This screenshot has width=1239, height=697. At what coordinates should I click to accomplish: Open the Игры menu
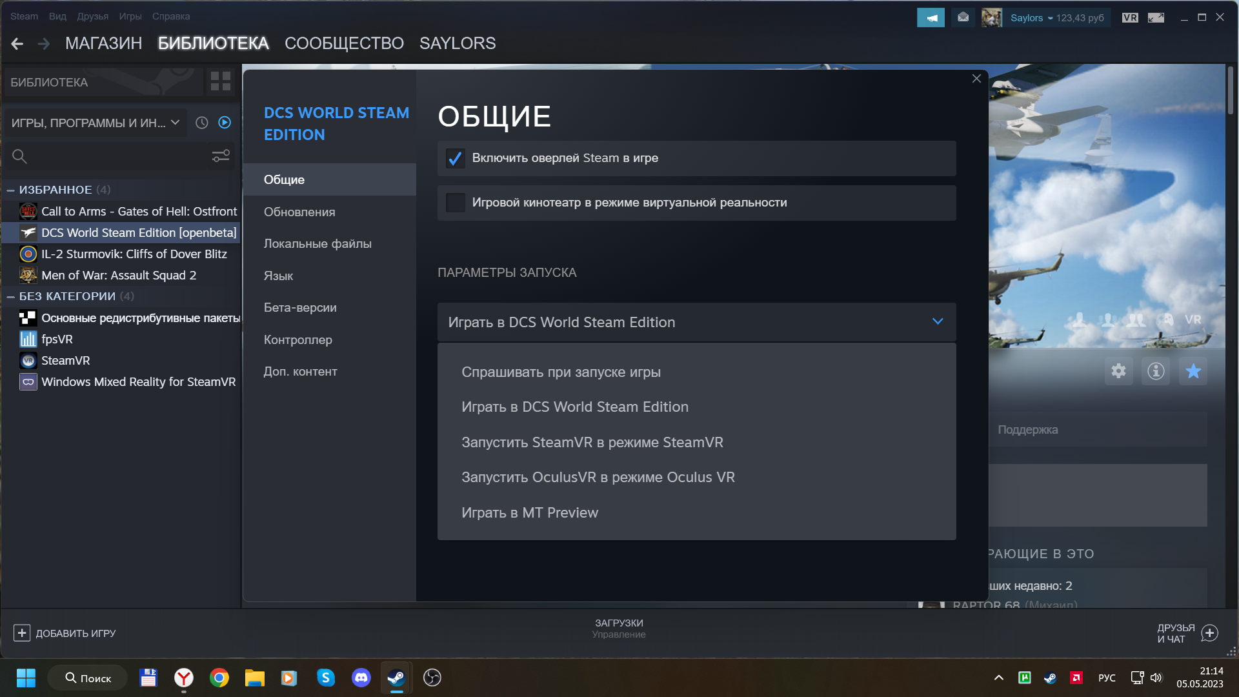(130, 16)
